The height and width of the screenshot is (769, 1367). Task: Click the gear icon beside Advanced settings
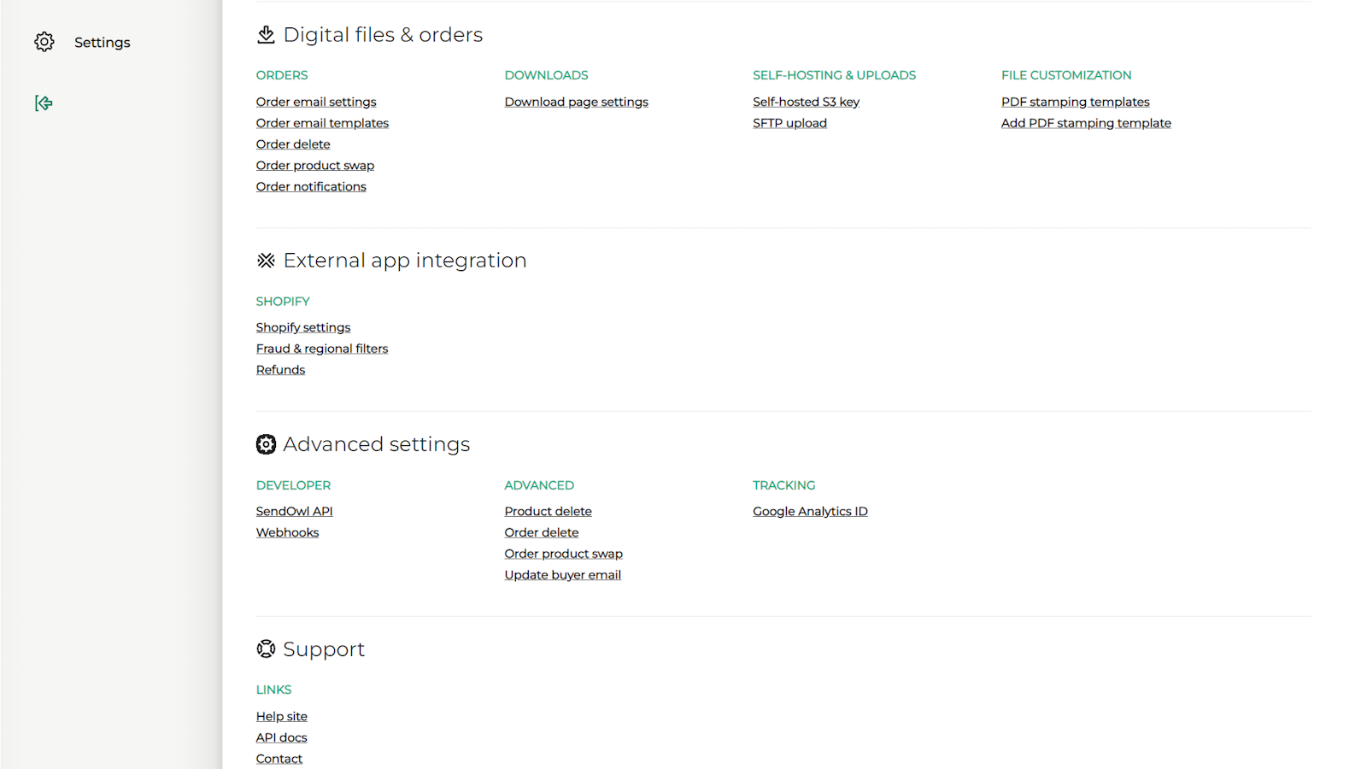[266, 443]
